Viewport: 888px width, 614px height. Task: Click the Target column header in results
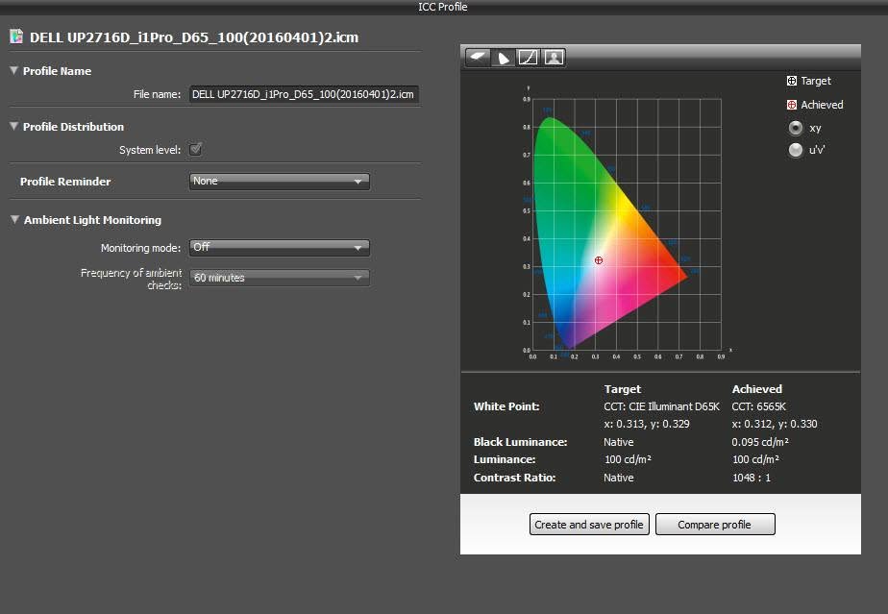point(623,389)
